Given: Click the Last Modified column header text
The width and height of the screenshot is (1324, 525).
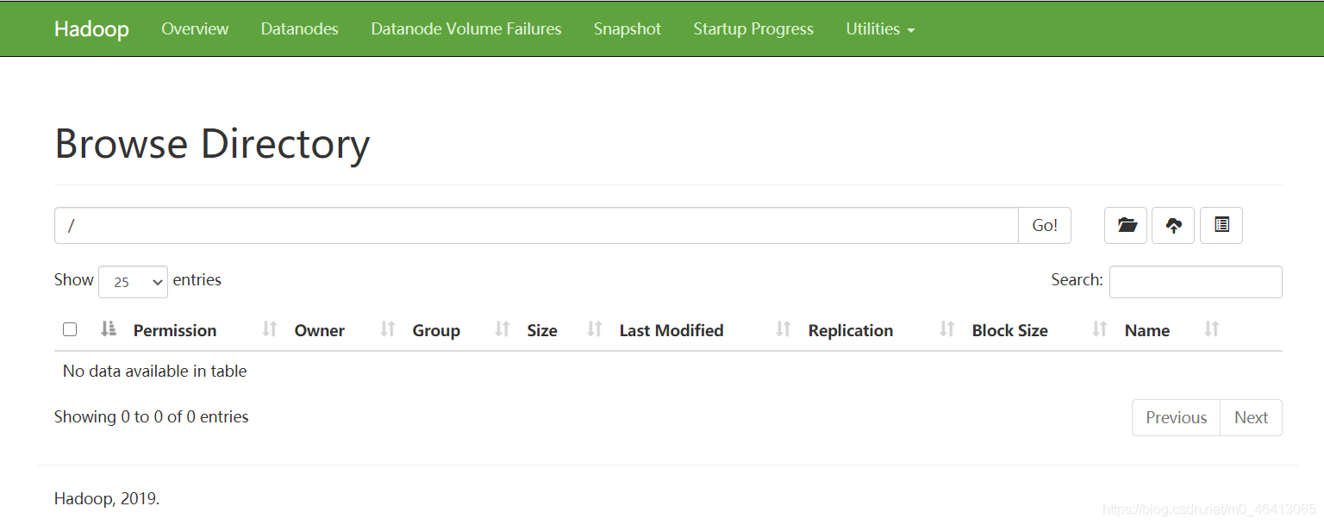Looking at the screenshot, I should coord(671,330).
